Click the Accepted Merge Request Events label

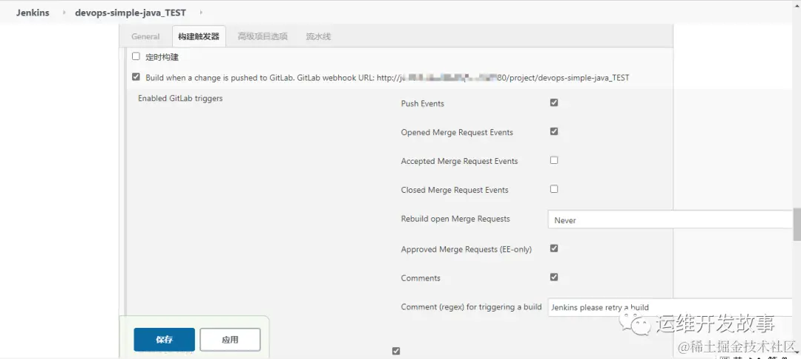coord(460,162)
